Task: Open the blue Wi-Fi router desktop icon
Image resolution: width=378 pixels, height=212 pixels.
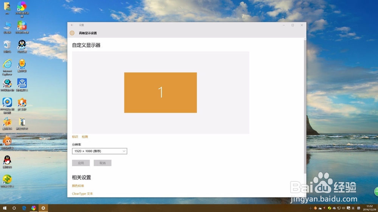Action: 22,85
